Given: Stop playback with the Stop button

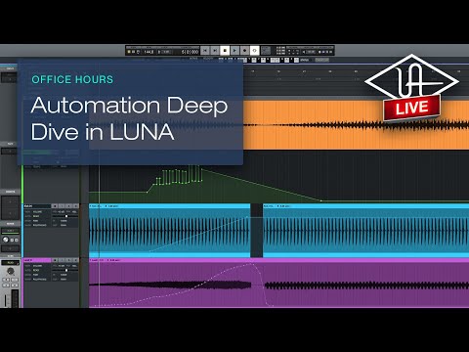Looking at the screenshot, I should click(x=225, y=51).
